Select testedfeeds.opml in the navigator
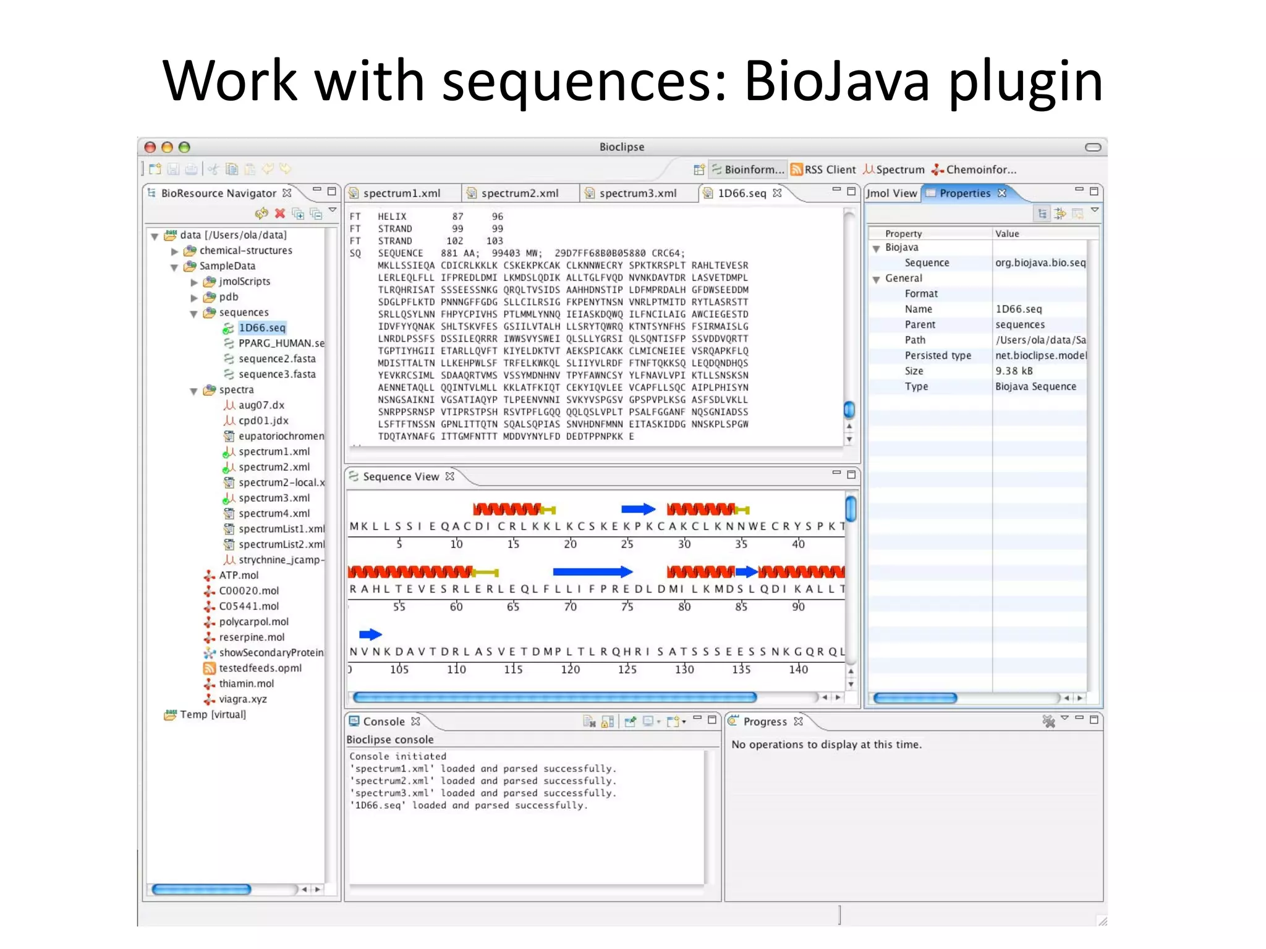Image resolution: width=1266 pixels, height=949 pixels. tap(260, 668)
